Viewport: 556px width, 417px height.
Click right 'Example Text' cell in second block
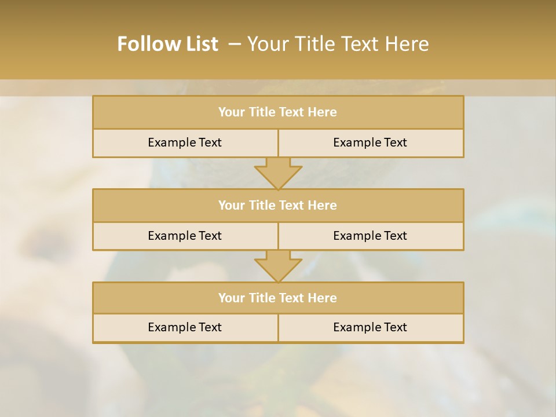[370, 236]
